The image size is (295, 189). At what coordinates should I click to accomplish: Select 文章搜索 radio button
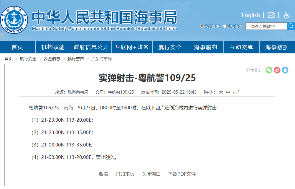tap(202, 26)
